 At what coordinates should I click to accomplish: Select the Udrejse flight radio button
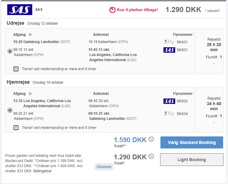tap(10, 51)
